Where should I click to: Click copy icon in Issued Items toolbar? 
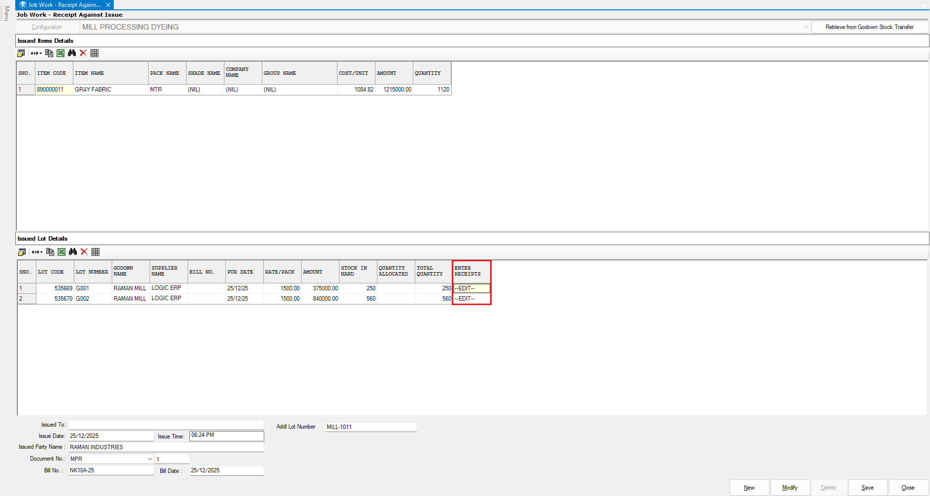pos(49,53)
